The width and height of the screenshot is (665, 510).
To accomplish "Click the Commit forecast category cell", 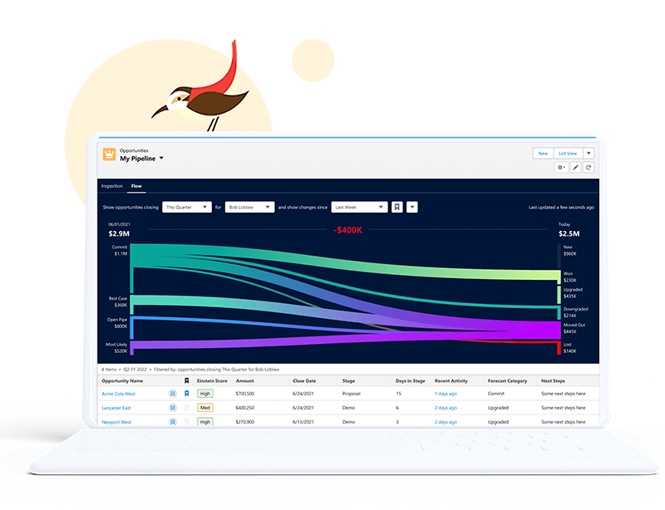I will tap(495, 394).
